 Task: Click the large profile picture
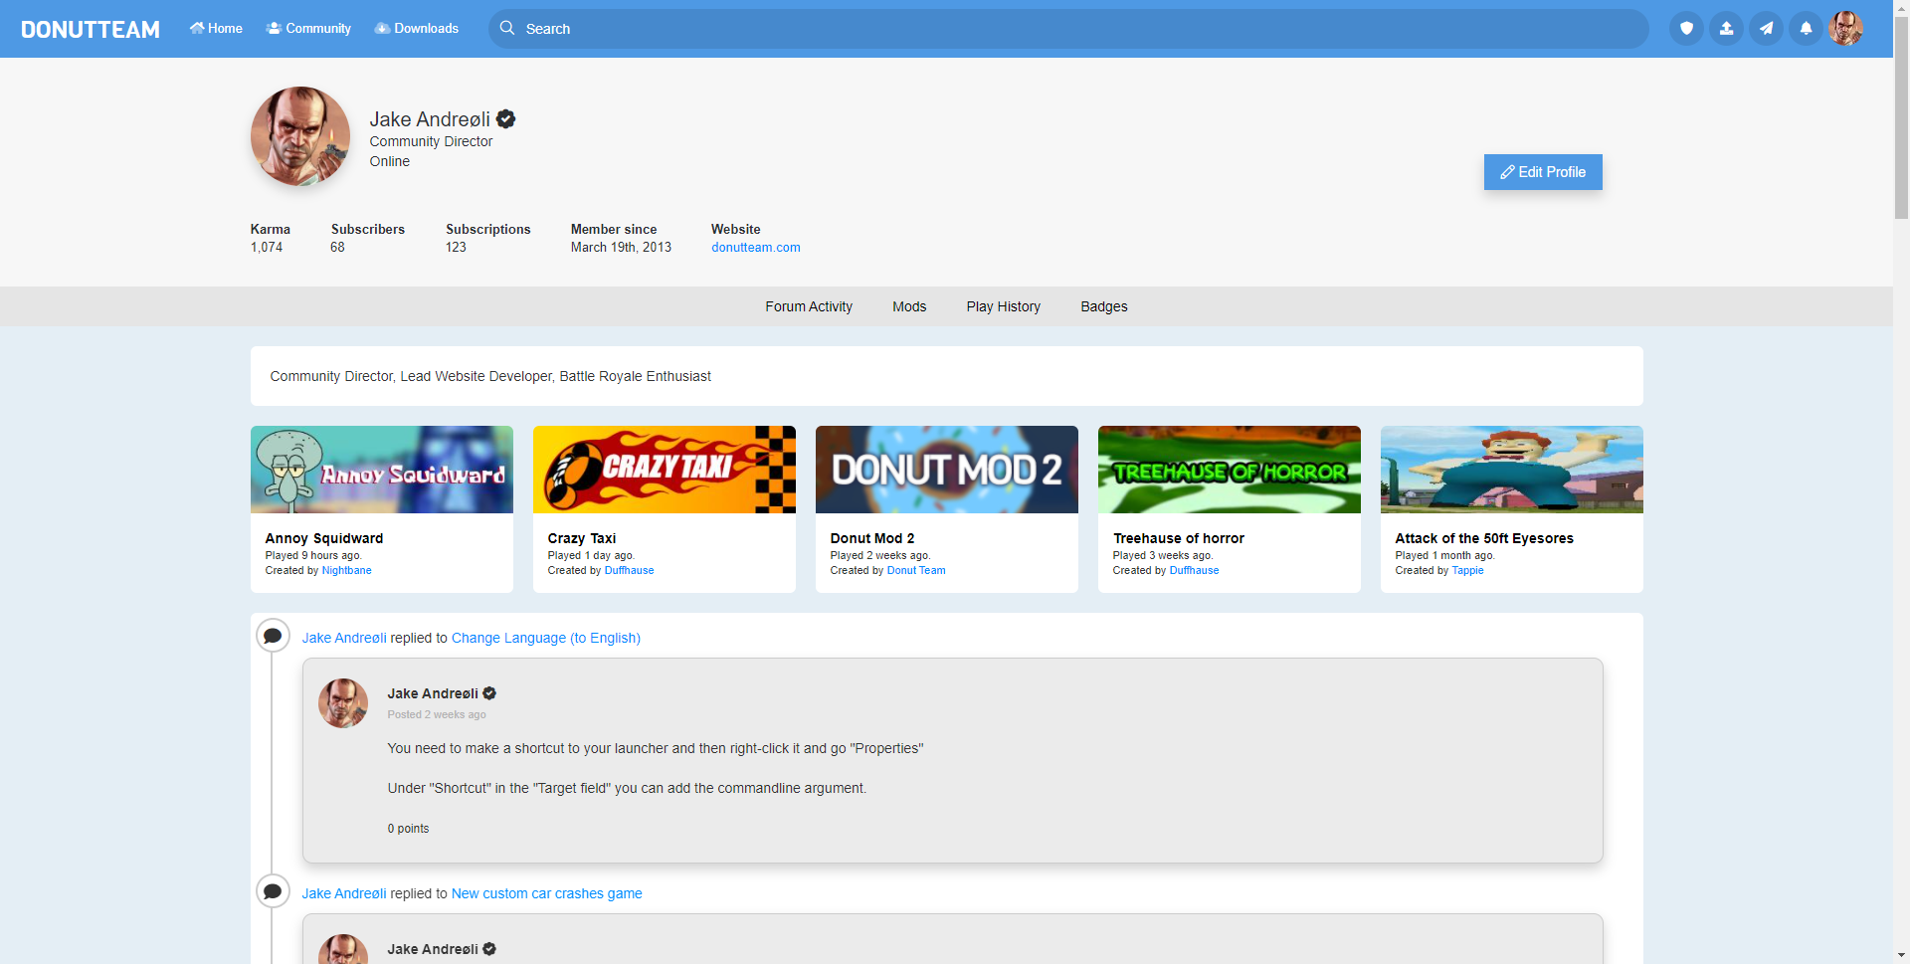point(300,136)
